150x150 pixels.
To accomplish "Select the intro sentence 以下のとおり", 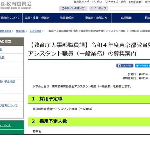I will [82, 87].
